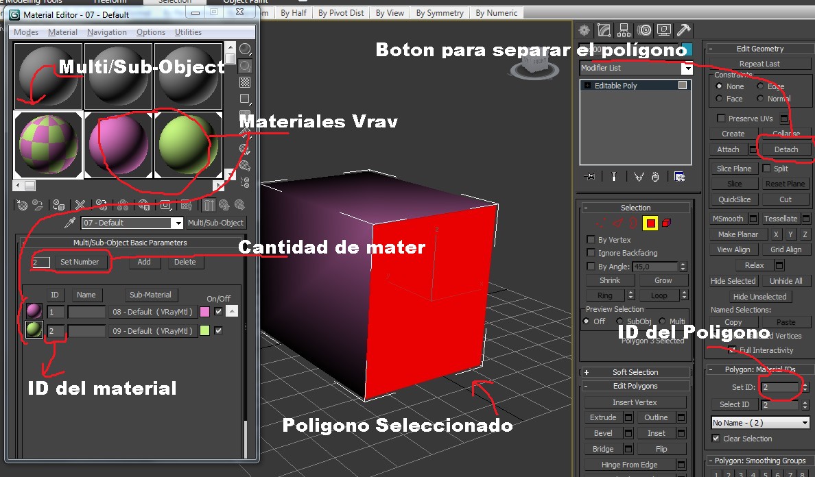Open Material menu in Material Editor
The image size is (815, 477).
tap(62, 32)
